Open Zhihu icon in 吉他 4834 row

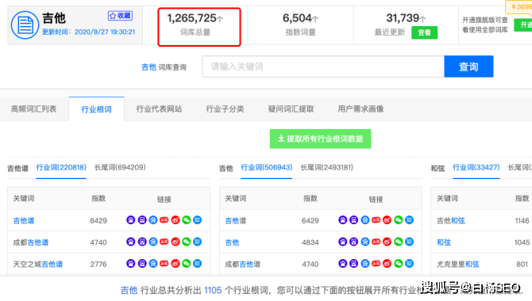pos(410,242)
